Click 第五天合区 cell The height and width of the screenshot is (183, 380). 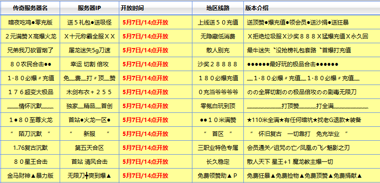(89, 147)
